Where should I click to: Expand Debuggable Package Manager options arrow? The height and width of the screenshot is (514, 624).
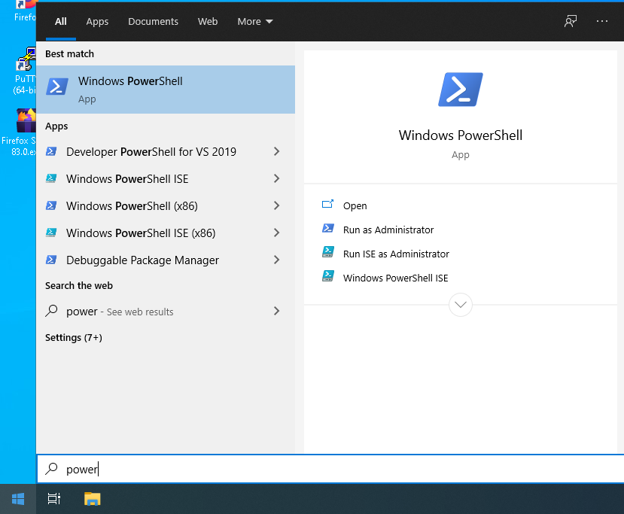coord(276,260)
